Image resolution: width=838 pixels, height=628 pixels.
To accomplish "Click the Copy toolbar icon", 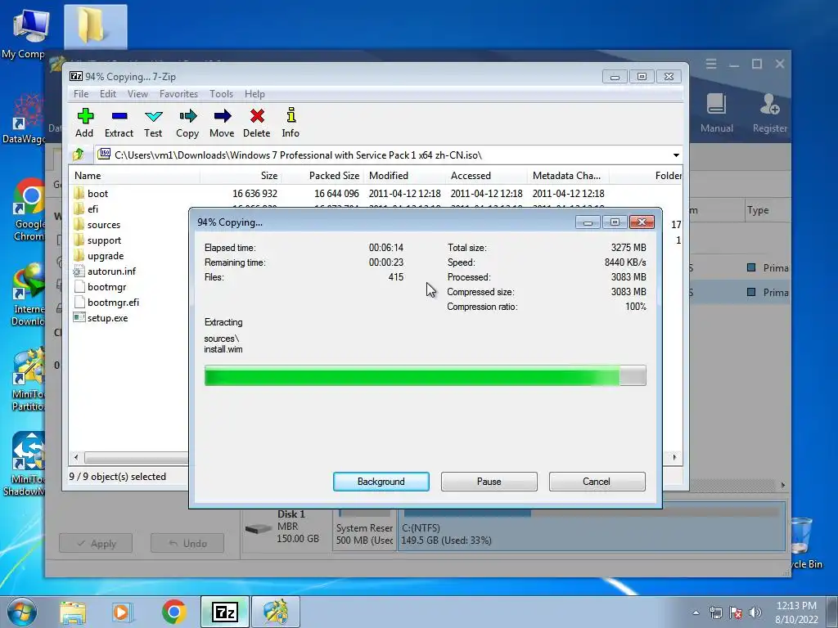I will 187,123.
